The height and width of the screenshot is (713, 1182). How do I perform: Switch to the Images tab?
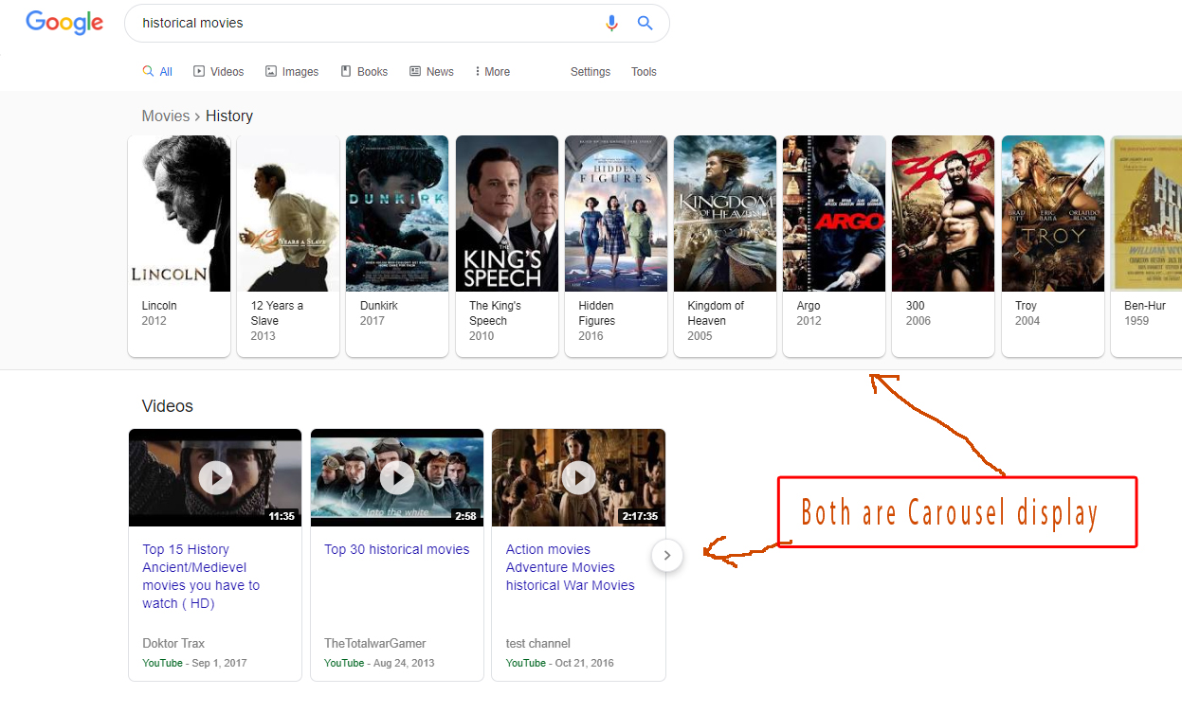tap(292, 72)
